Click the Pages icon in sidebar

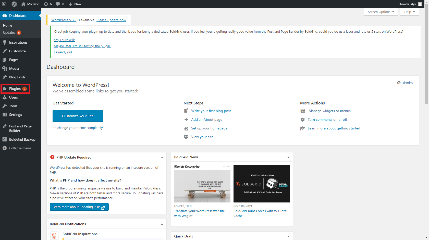coord(5,60)
